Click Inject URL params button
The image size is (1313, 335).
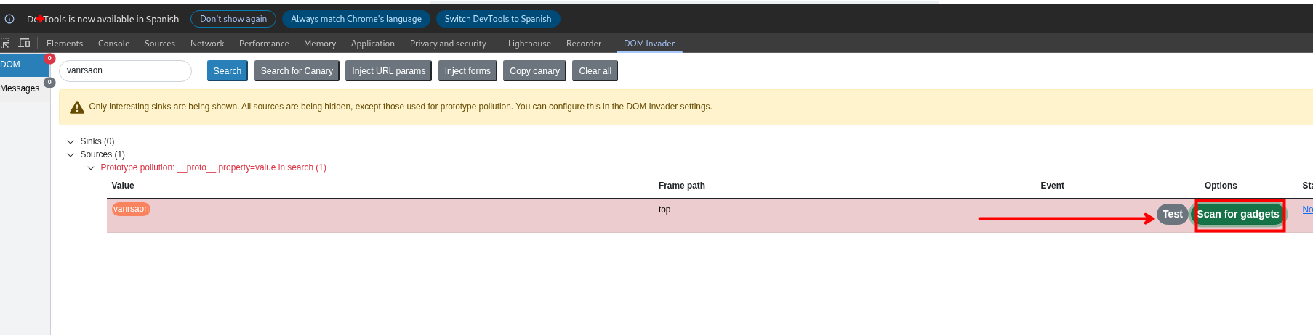coord(388,71)
